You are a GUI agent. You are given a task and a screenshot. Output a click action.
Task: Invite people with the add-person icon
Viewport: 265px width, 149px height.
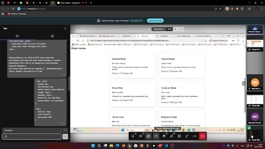[187, 136]
